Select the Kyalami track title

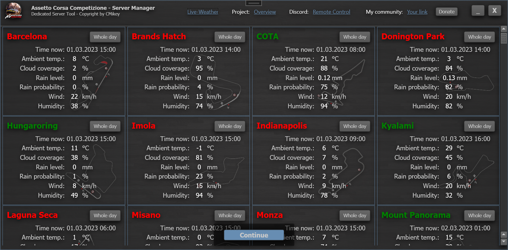(x=398, y=126)
